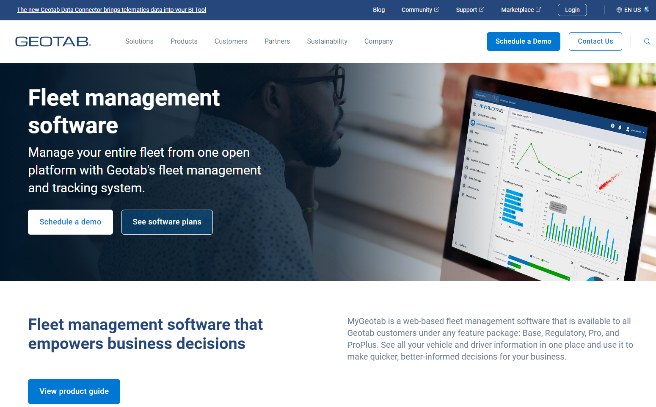Open the Blog link
This screenshot has height=407, width=656.
(x=379, y=10)
